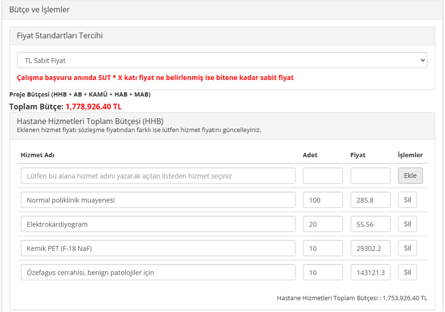Select the Adet field for Kemik PET
The width and height of the screenshot is (445, 312).
click(322, 248)
